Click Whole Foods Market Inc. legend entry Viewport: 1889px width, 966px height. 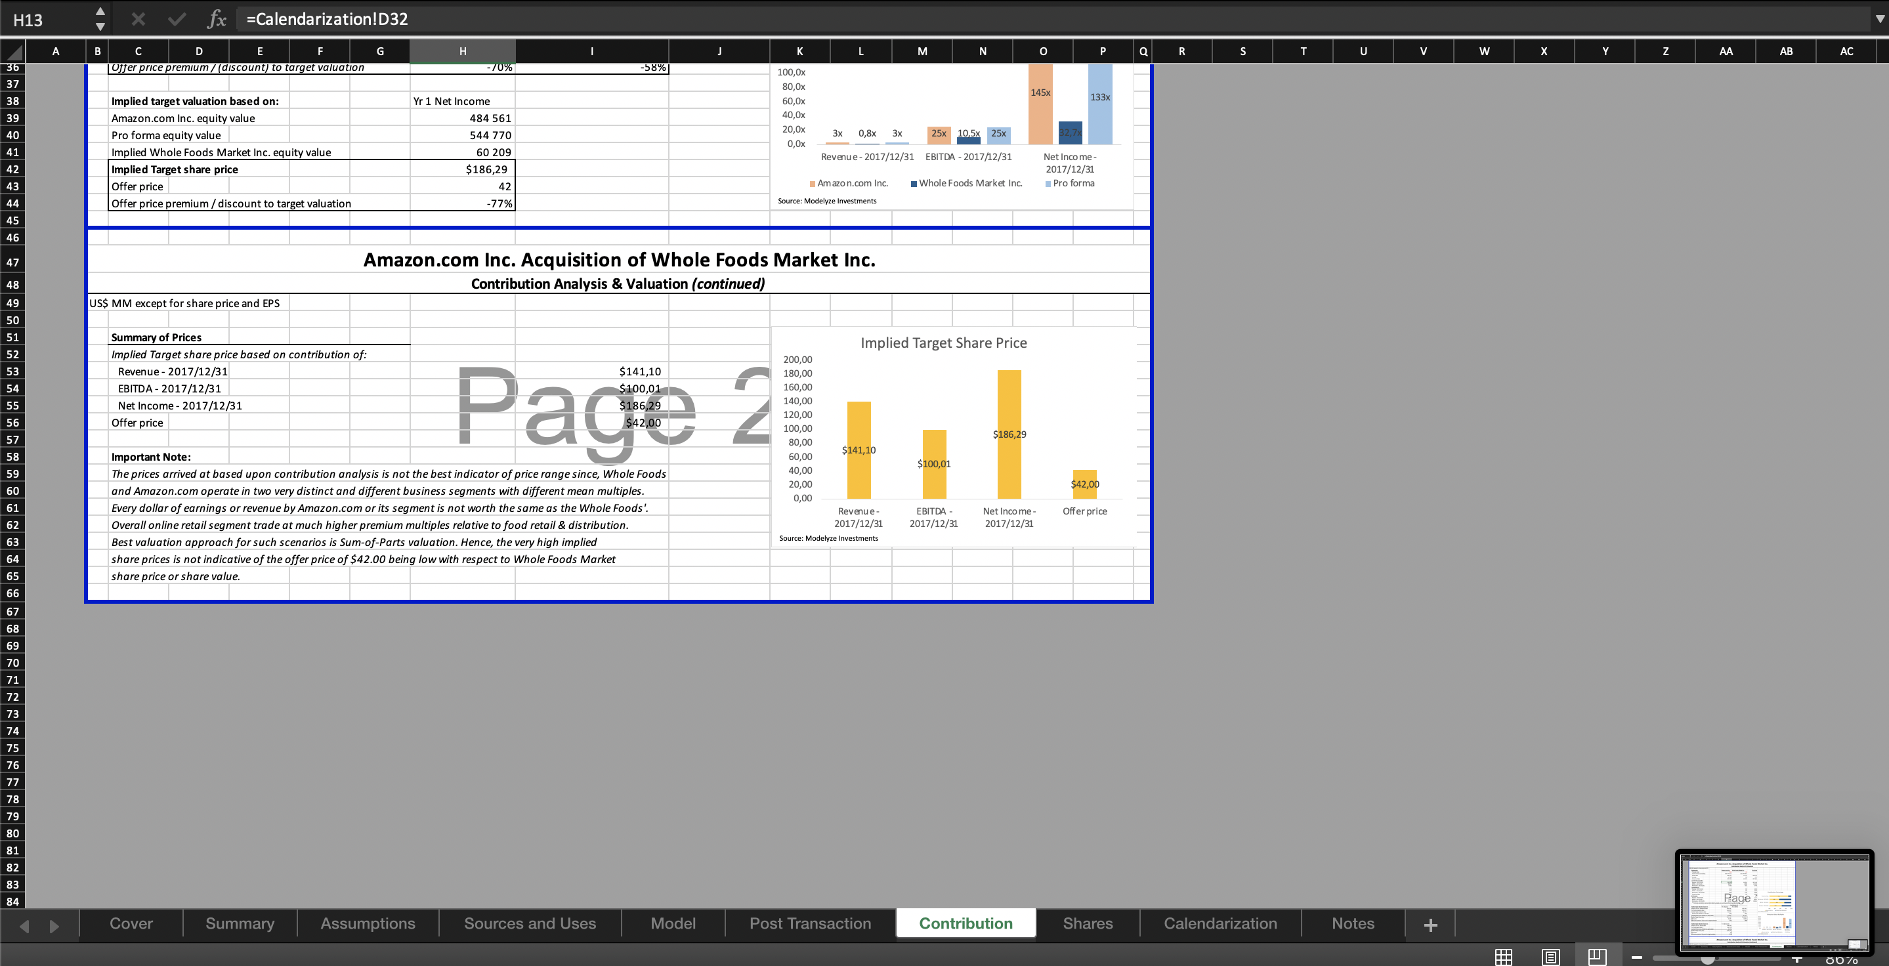coord(967,183)
